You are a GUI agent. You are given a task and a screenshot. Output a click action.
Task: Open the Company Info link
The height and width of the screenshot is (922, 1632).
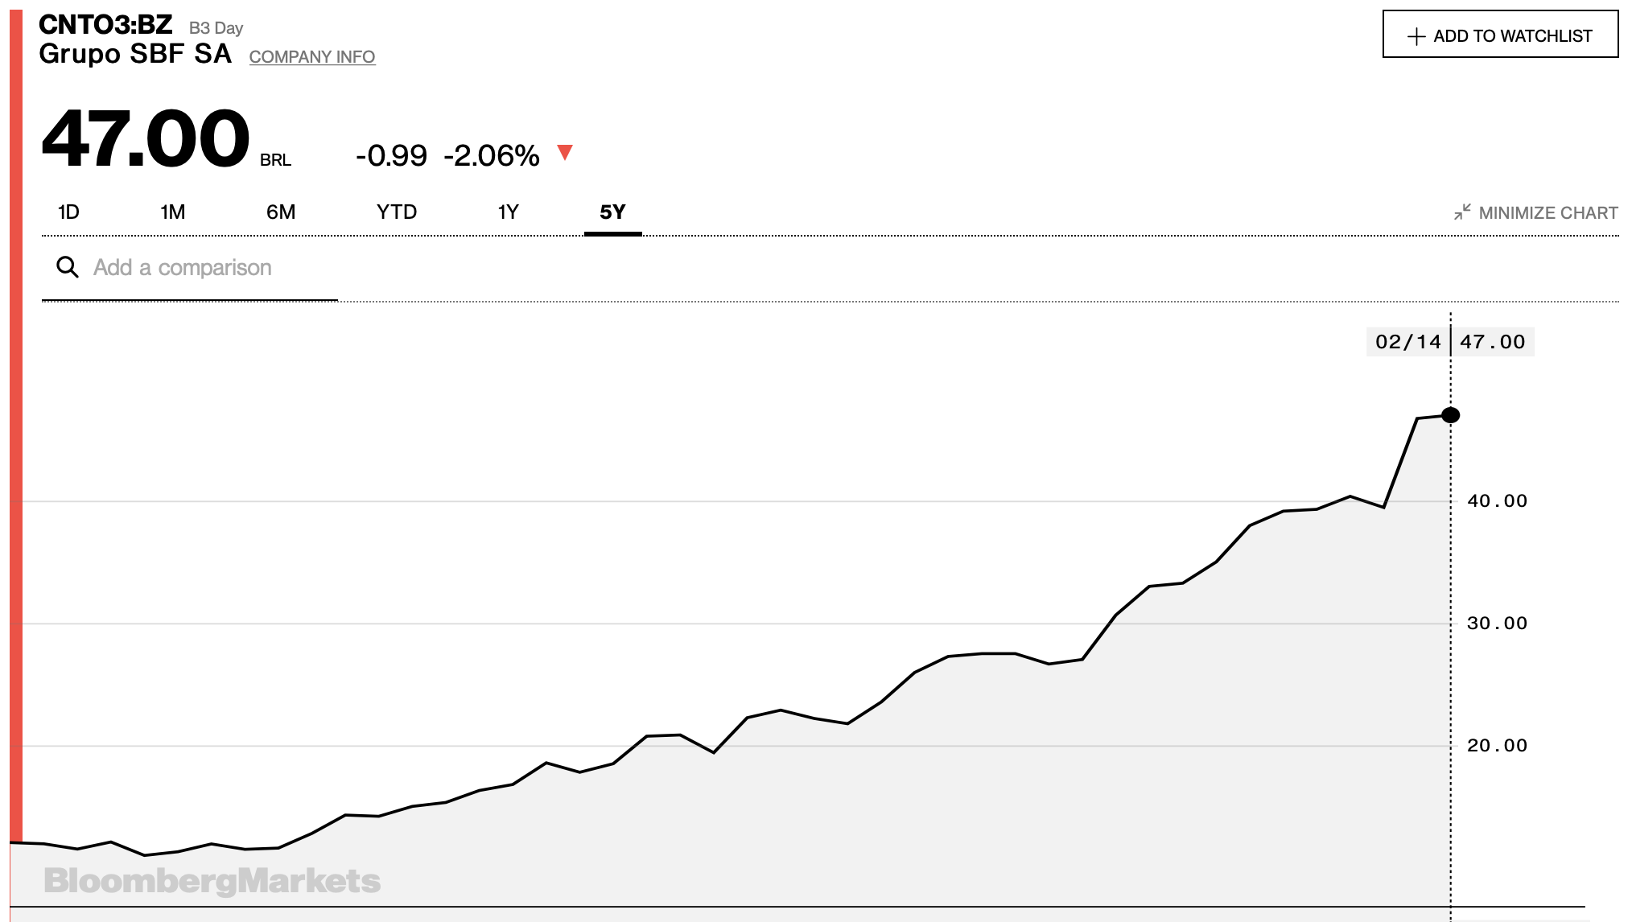pos(311,57)
